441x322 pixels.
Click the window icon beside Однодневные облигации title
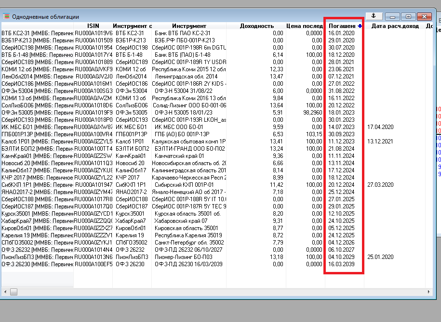click(6, 16)
